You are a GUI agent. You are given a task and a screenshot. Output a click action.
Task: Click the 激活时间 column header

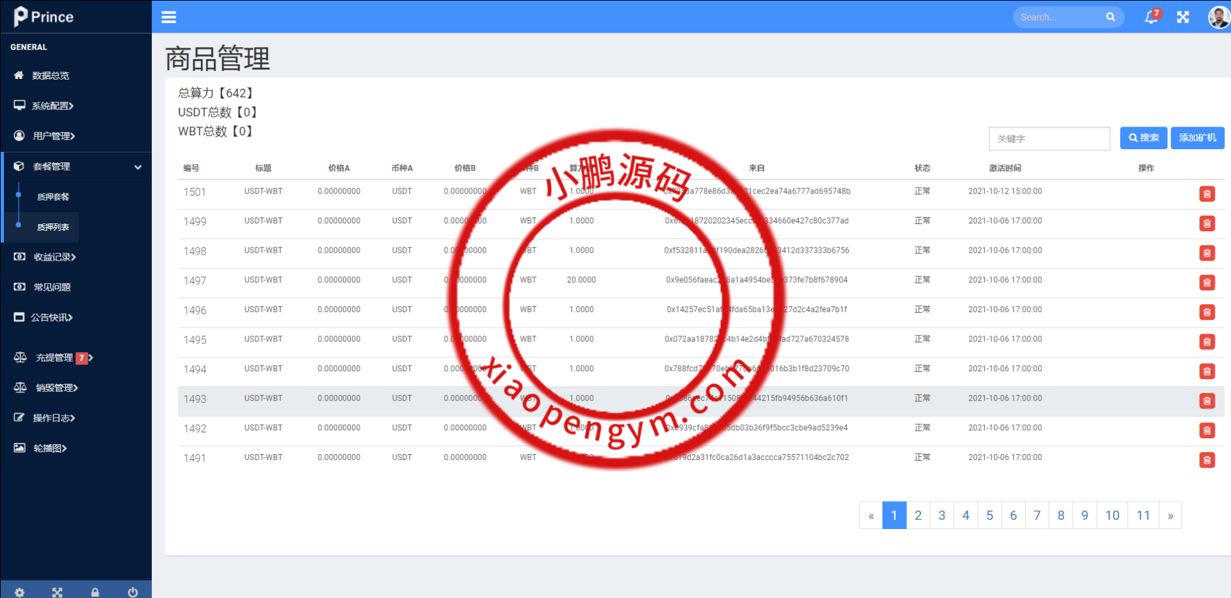tap(1005, 168)
